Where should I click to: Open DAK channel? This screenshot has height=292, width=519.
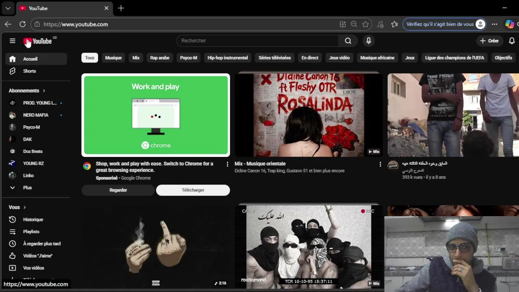pos(36,140)
